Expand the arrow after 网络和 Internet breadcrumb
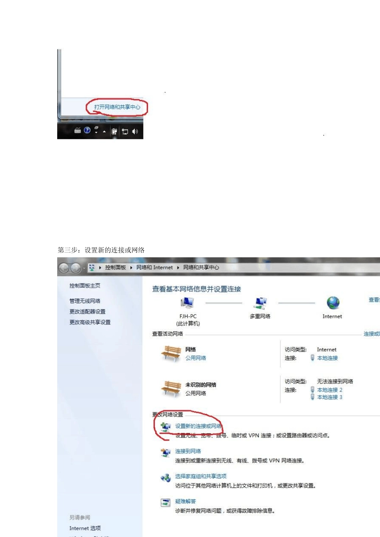380x537 pixels. pyautogui.click(x=178, y=268)
